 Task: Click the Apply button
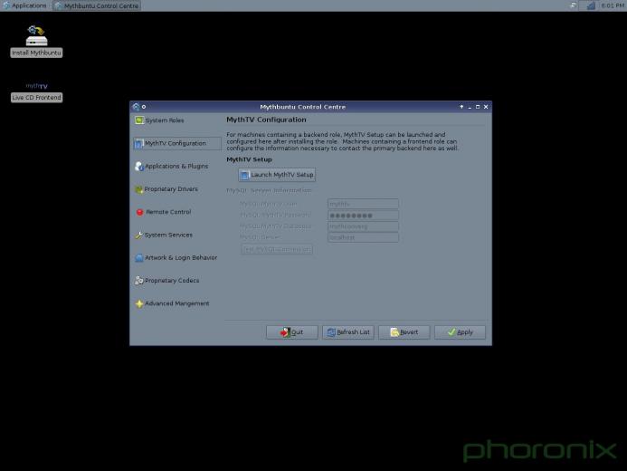(x=460, y=332)
